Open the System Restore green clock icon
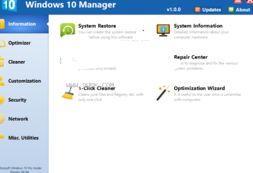253x173 pixels. (67, 30)
